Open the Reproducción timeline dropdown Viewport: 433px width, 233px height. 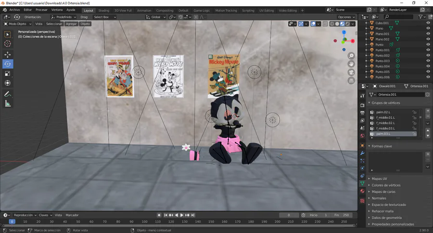[25, 215]
